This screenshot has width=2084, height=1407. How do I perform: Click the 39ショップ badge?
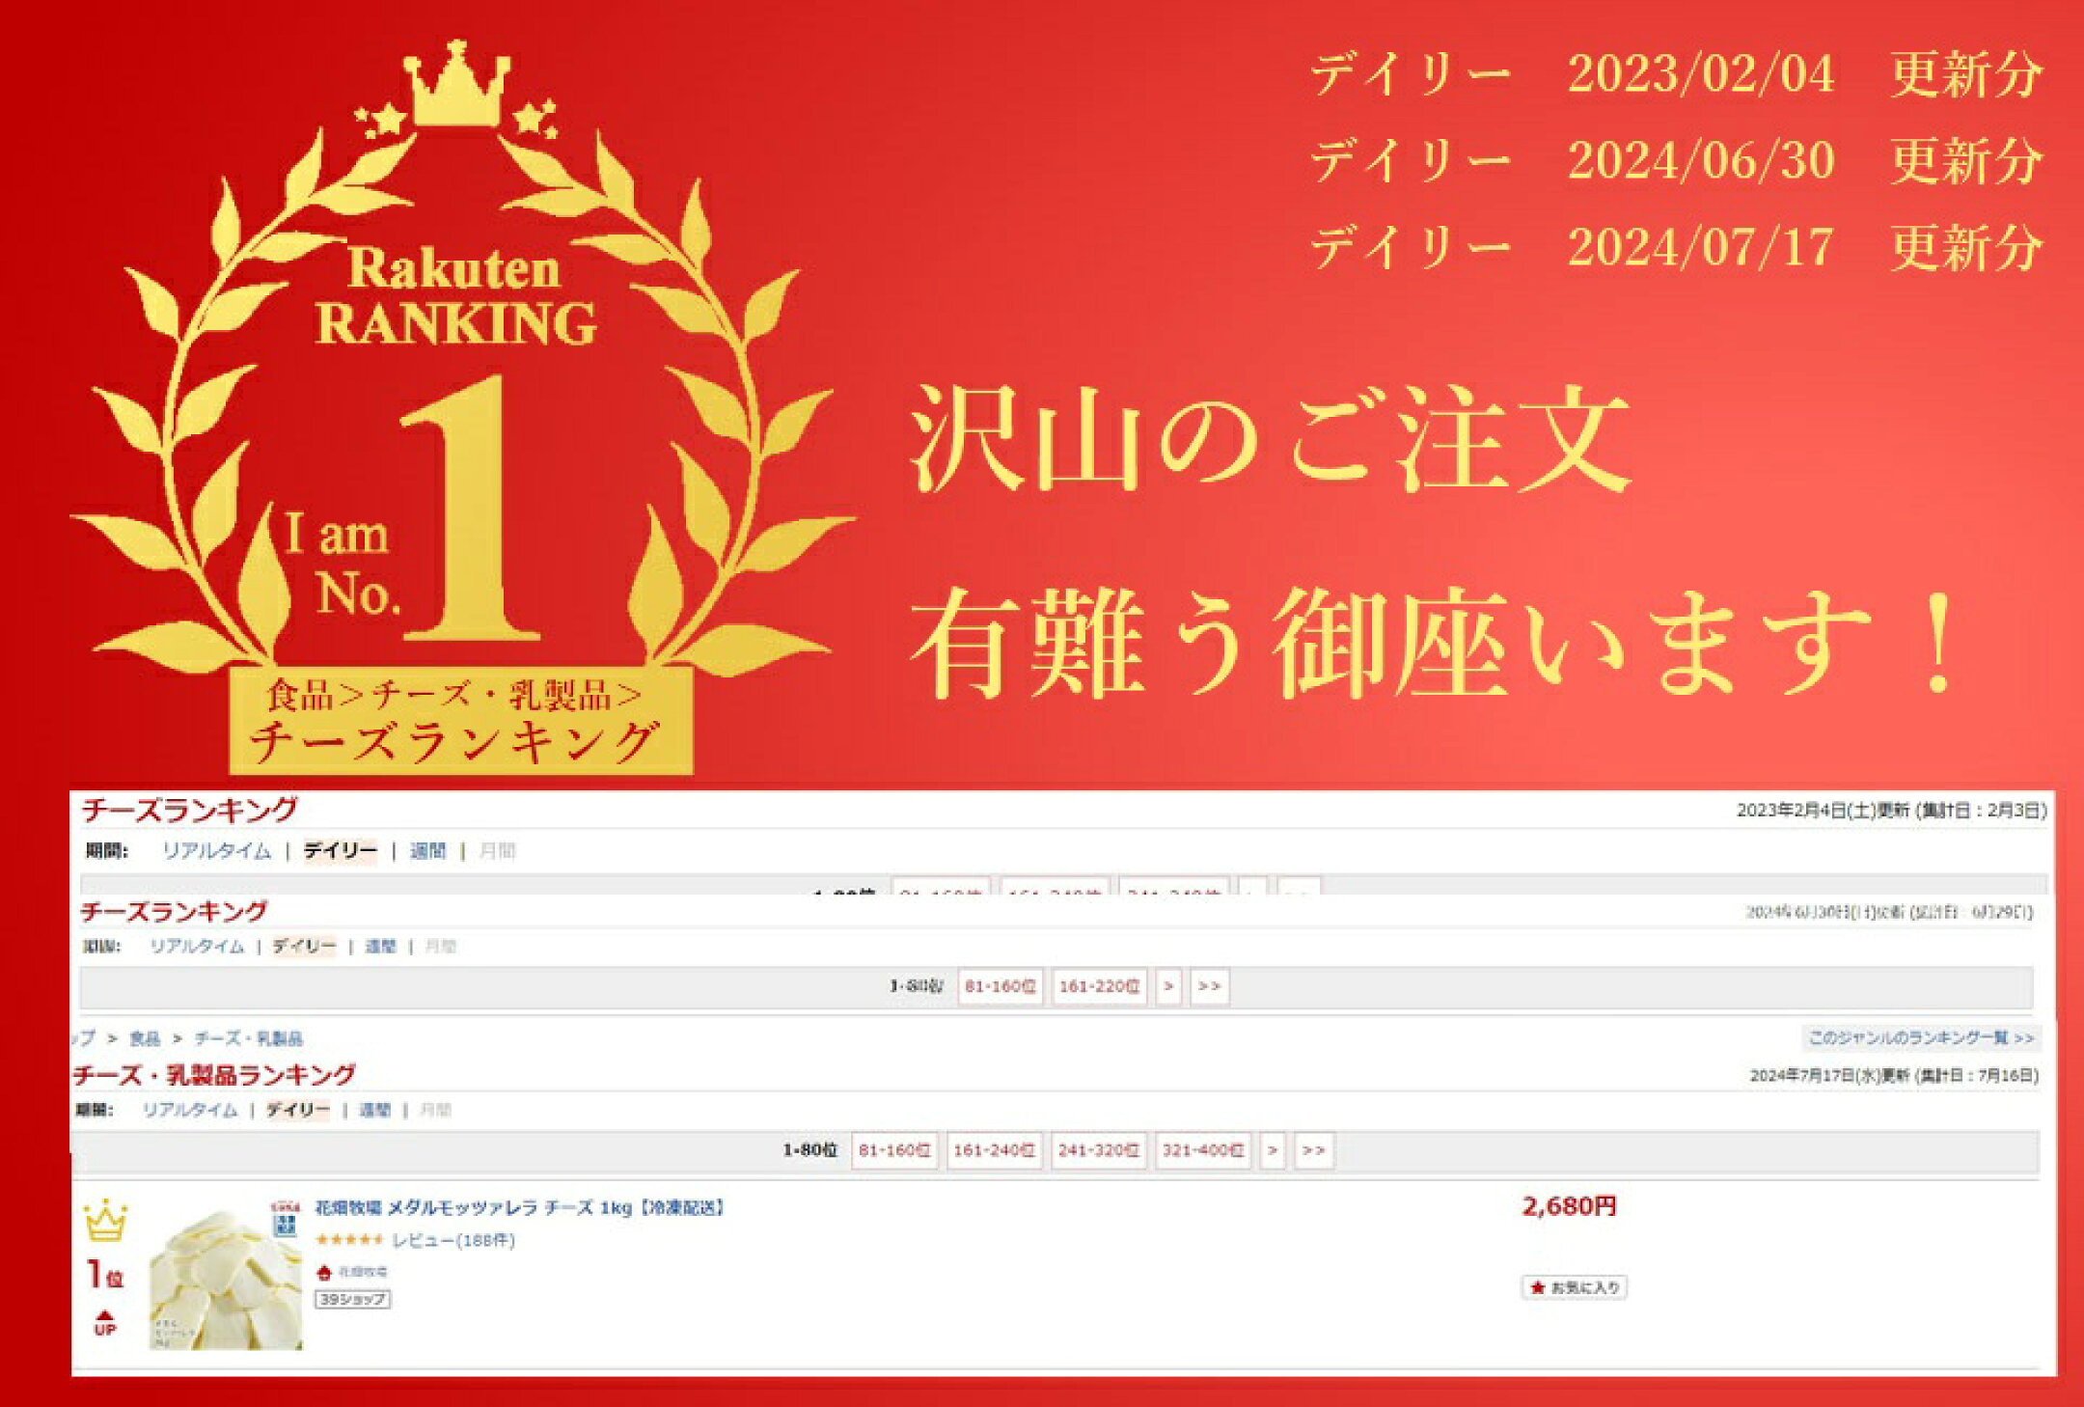pyautogui.click(x=352, y=1299)
